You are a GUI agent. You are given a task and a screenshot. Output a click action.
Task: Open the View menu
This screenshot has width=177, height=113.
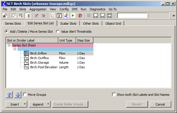click(x=53, y=9)
